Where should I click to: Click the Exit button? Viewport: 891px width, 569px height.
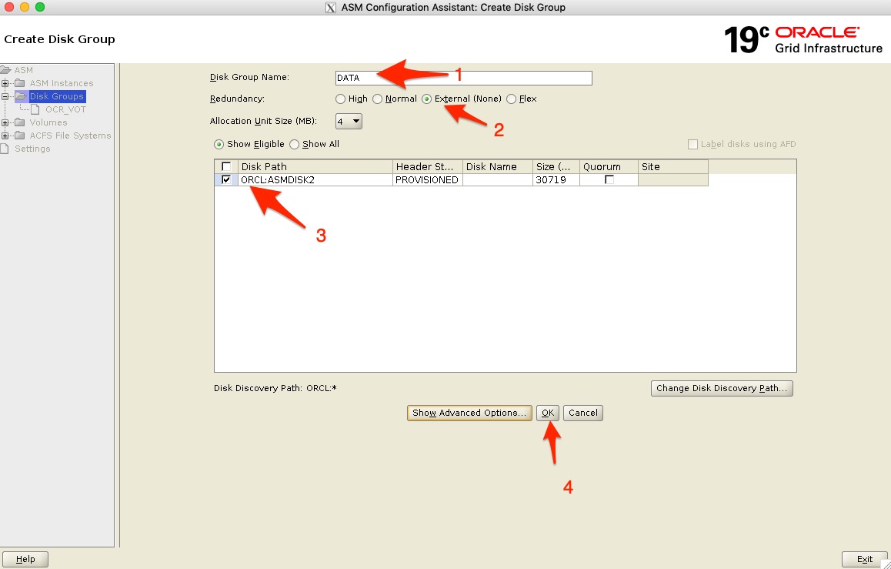click(x=864, y=559)
